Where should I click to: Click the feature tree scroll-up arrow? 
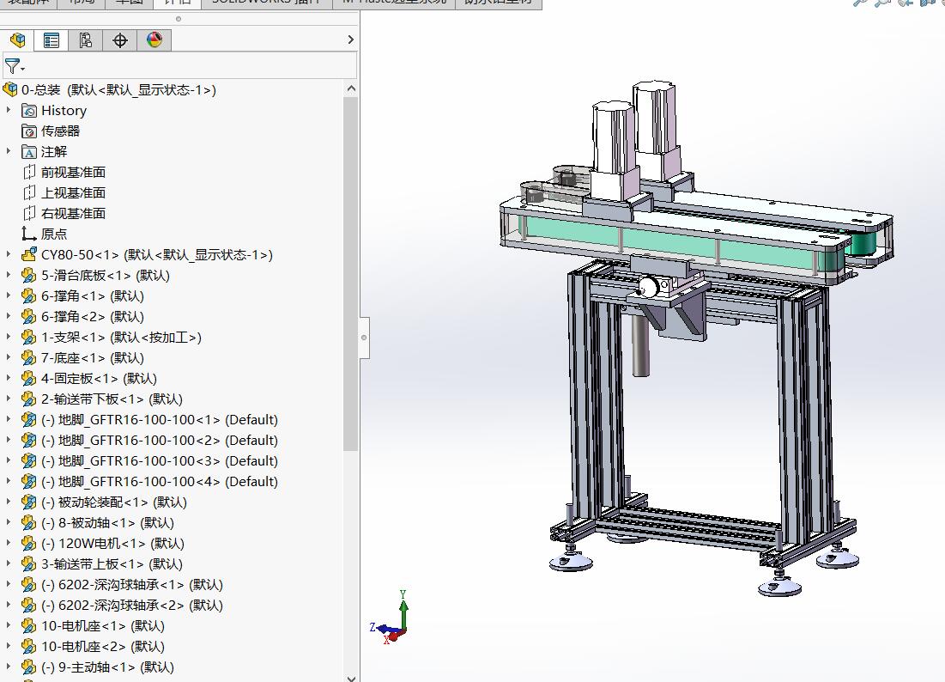click(351, 88)
